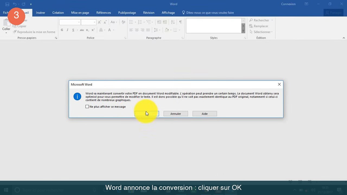The width and height of the screenshot is (347, 195).
Task: Click the font color A icon
Action: (110, 30)
